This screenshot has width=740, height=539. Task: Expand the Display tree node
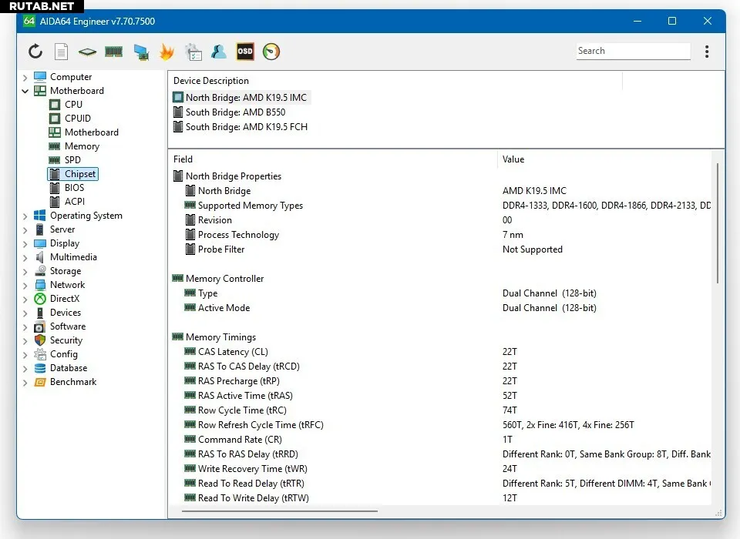(25, 244)
